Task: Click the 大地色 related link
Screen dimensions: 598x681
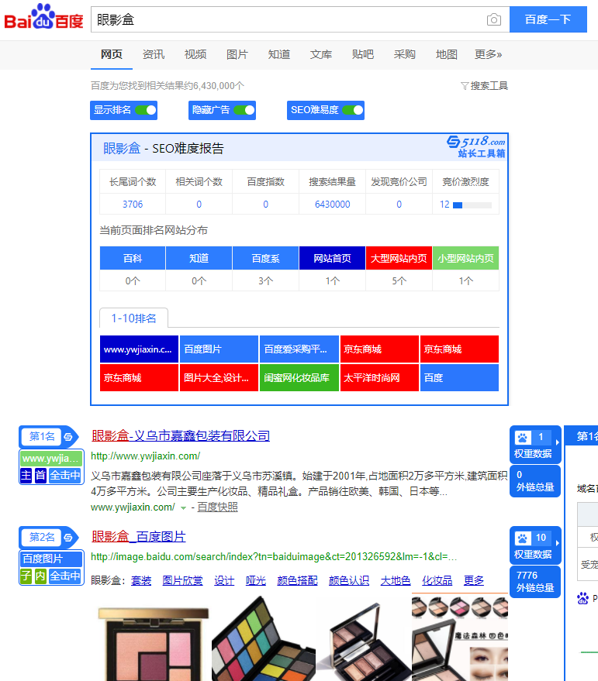Action: pyautogui.click(x=396, y=581)
